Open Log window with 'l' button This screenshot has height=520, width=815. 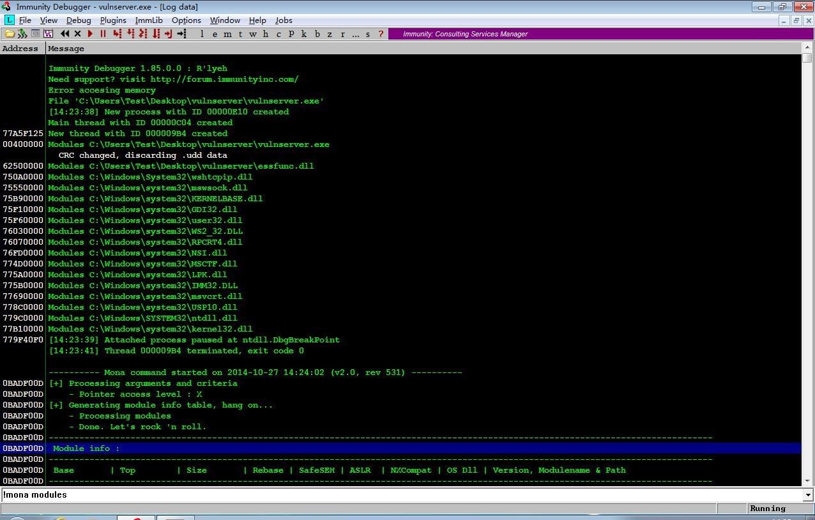pos(202,34)
